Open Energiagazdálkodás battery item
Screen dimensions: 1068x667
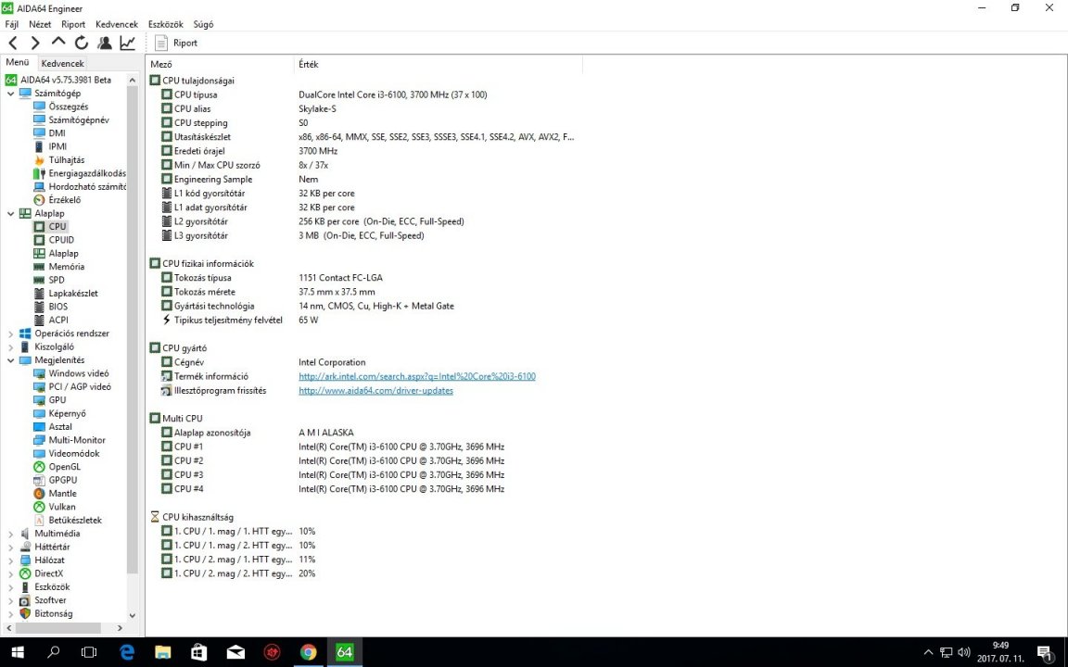point(86,173)
